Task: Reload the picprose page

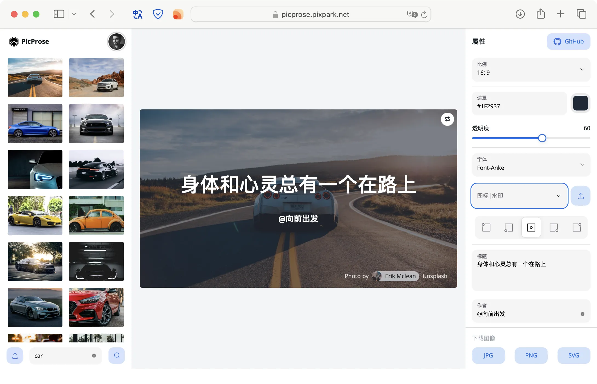Action: click(x=424, y=14)
